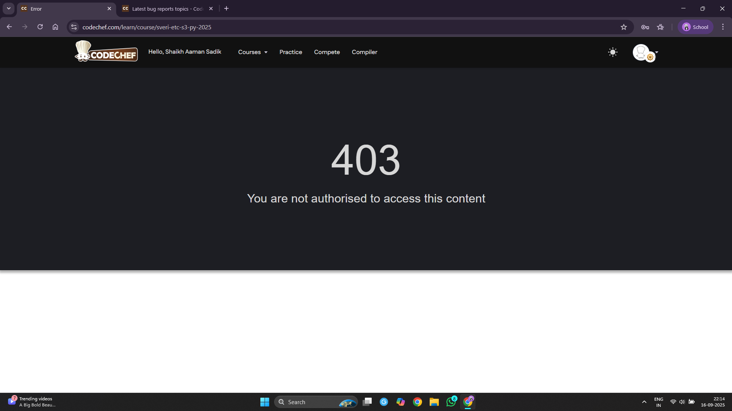Click the CodeChef logo
The height and width of the screenshot is (411, 732).
[106, 51]
